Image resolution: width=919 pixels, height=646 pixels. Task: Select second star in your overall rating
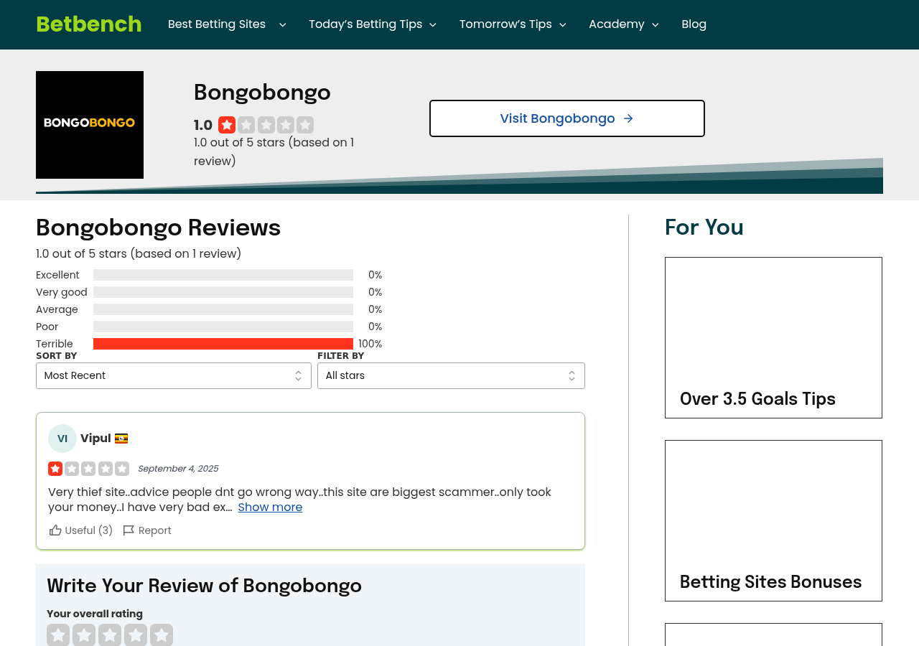click(x=84, y=635)
